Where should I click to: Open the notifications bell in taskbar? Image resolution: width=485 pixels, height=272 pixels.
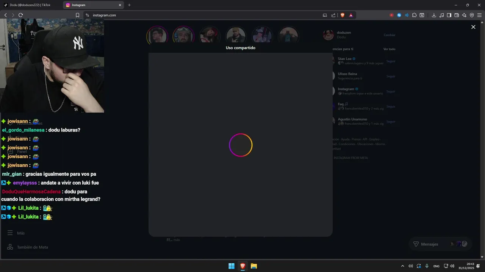(478, 266)
